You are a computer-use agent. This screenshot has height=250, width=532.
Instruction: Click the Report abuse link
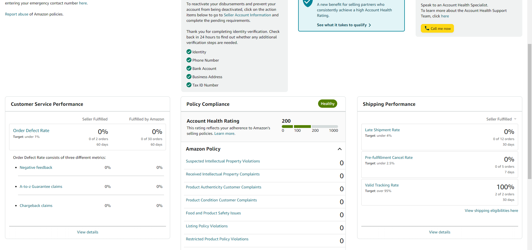pos(17,14)
